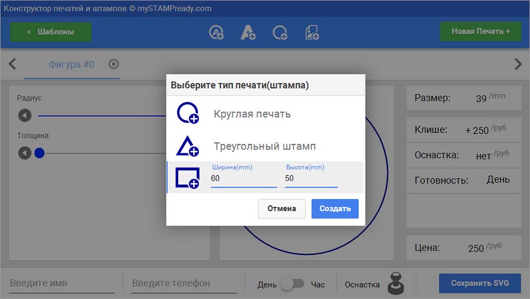The image size is (530, 299).
Task: Click the add circular text icon
Action: [216, 32]
